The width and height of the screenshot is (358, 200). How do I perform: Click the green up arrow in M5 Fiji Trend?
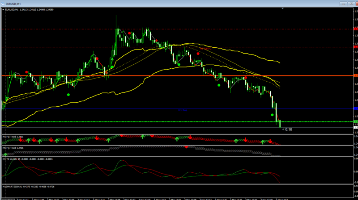[5, 154]
